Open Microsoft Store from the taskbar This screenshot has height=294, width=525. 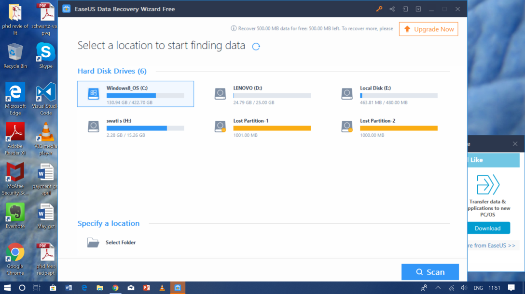[53, 288]
